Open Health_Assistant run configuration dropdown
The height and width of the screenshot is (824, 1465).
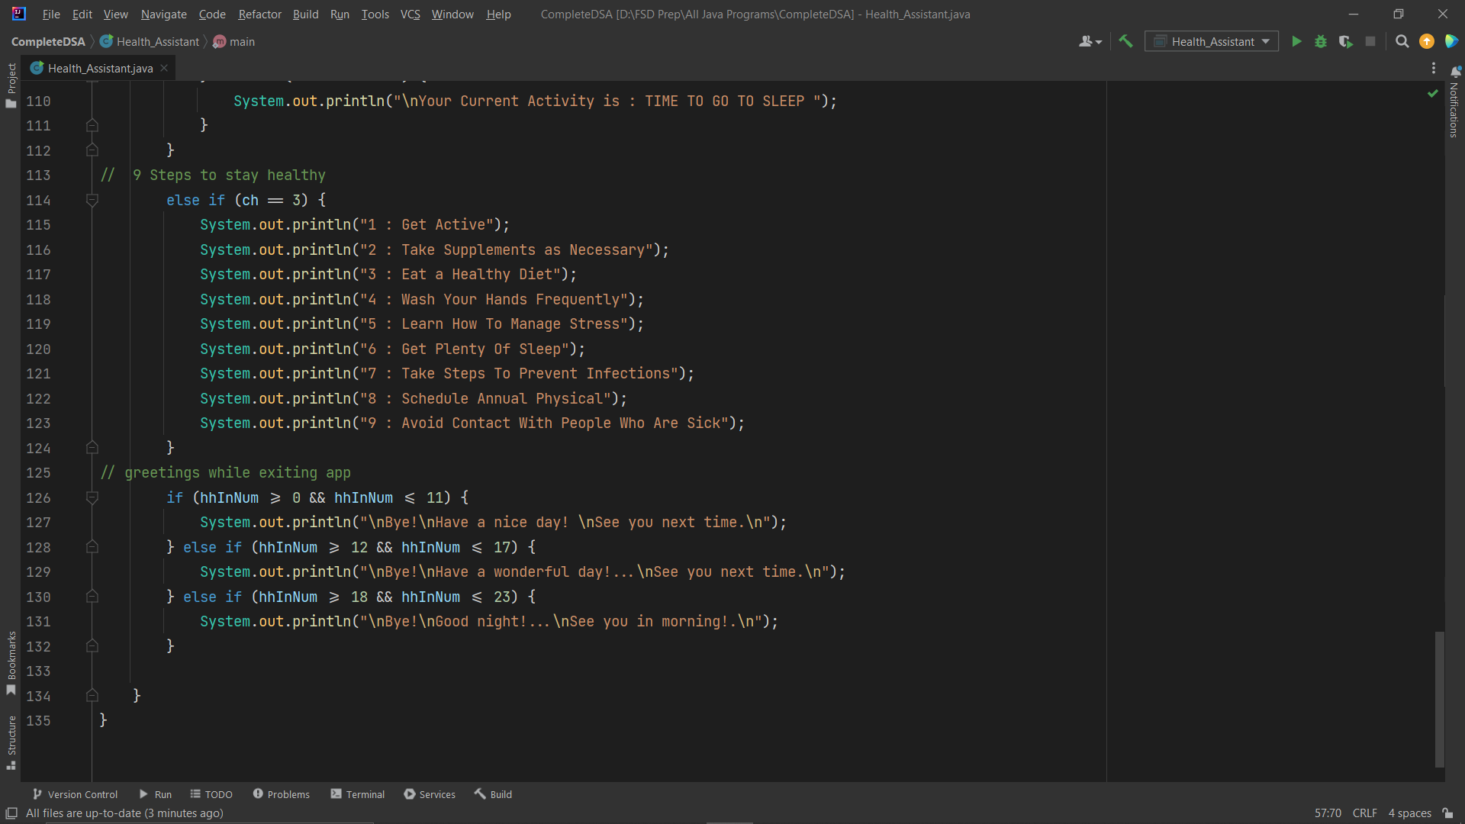pyautogui.click(x=1212, y=42)
